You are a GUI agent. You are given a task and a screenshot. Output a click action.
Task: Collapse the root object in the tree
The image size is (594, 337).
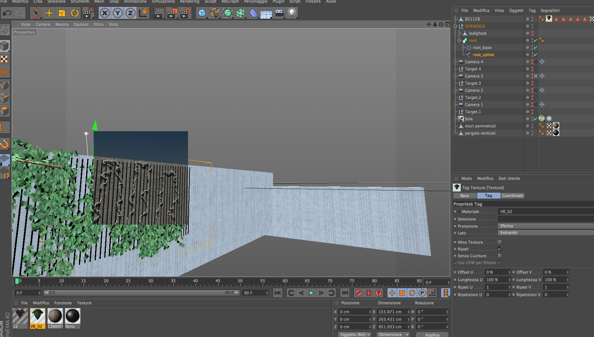(459, 41)
